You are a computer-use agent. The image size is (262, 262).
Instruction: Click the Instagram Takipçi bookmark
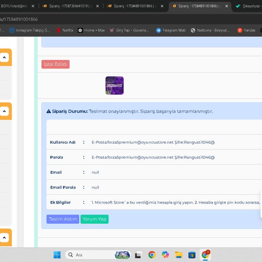[29, 30]
